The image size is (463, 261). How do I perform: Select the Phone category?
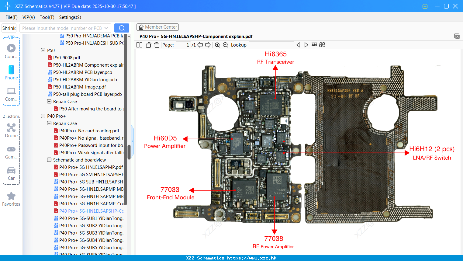11,72
